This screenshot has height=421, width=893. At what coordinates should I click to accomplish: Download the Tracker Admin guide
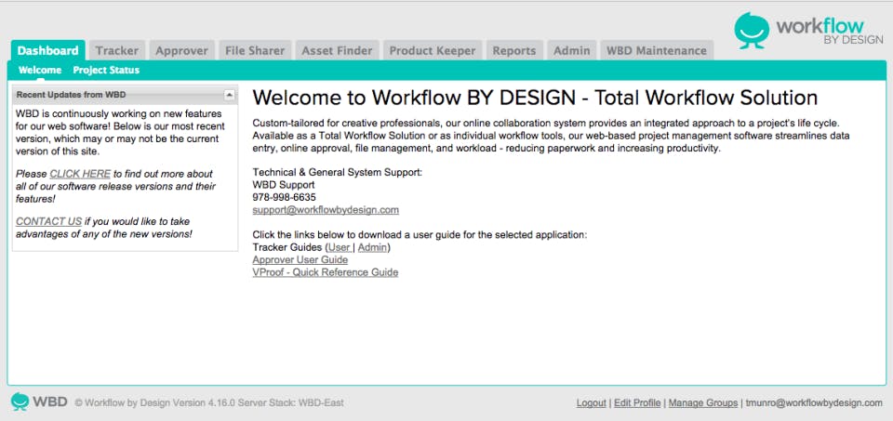372,247
